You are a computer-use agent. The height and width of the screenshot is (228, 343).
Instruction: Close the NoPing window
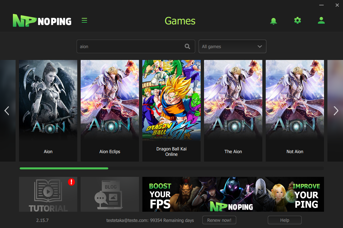(337, 5)
